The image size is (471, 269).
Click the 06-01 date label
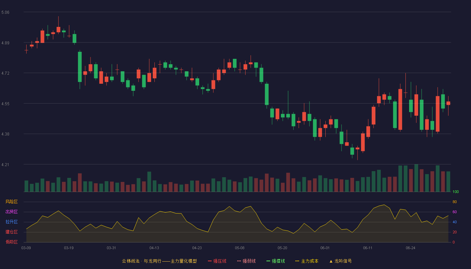325,248
